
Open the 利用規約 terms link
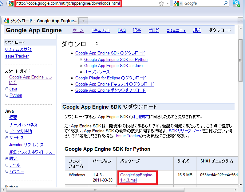(141, 117)
